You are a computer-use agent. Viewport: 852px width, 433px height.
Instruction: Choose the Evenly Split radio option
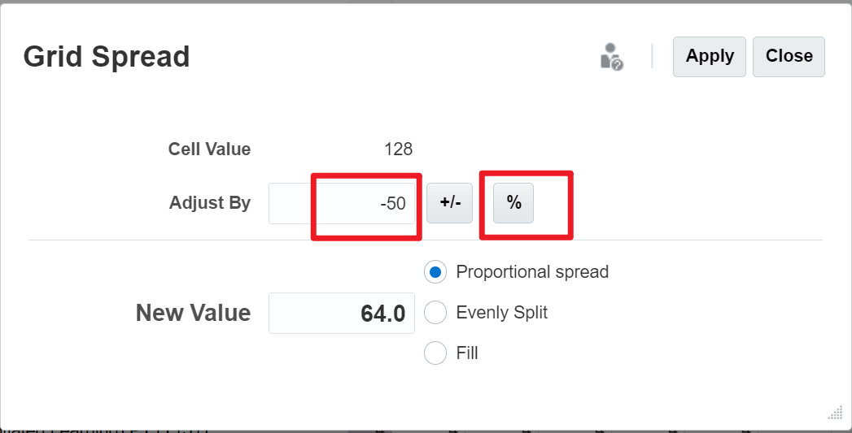[x=436, y=313]
